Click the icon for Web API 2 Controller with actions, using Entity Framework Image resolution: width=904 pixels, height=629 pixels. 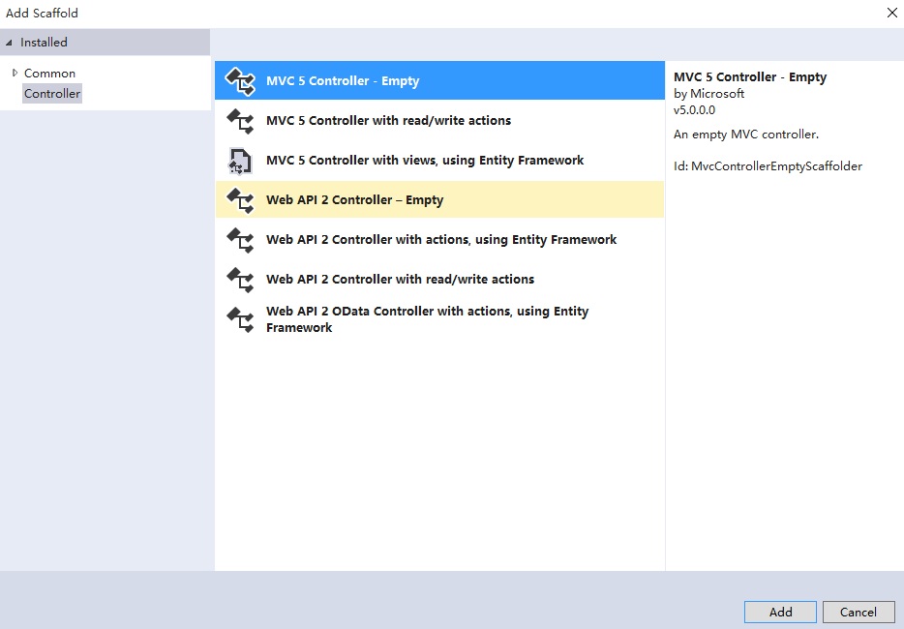coord(240,240)
